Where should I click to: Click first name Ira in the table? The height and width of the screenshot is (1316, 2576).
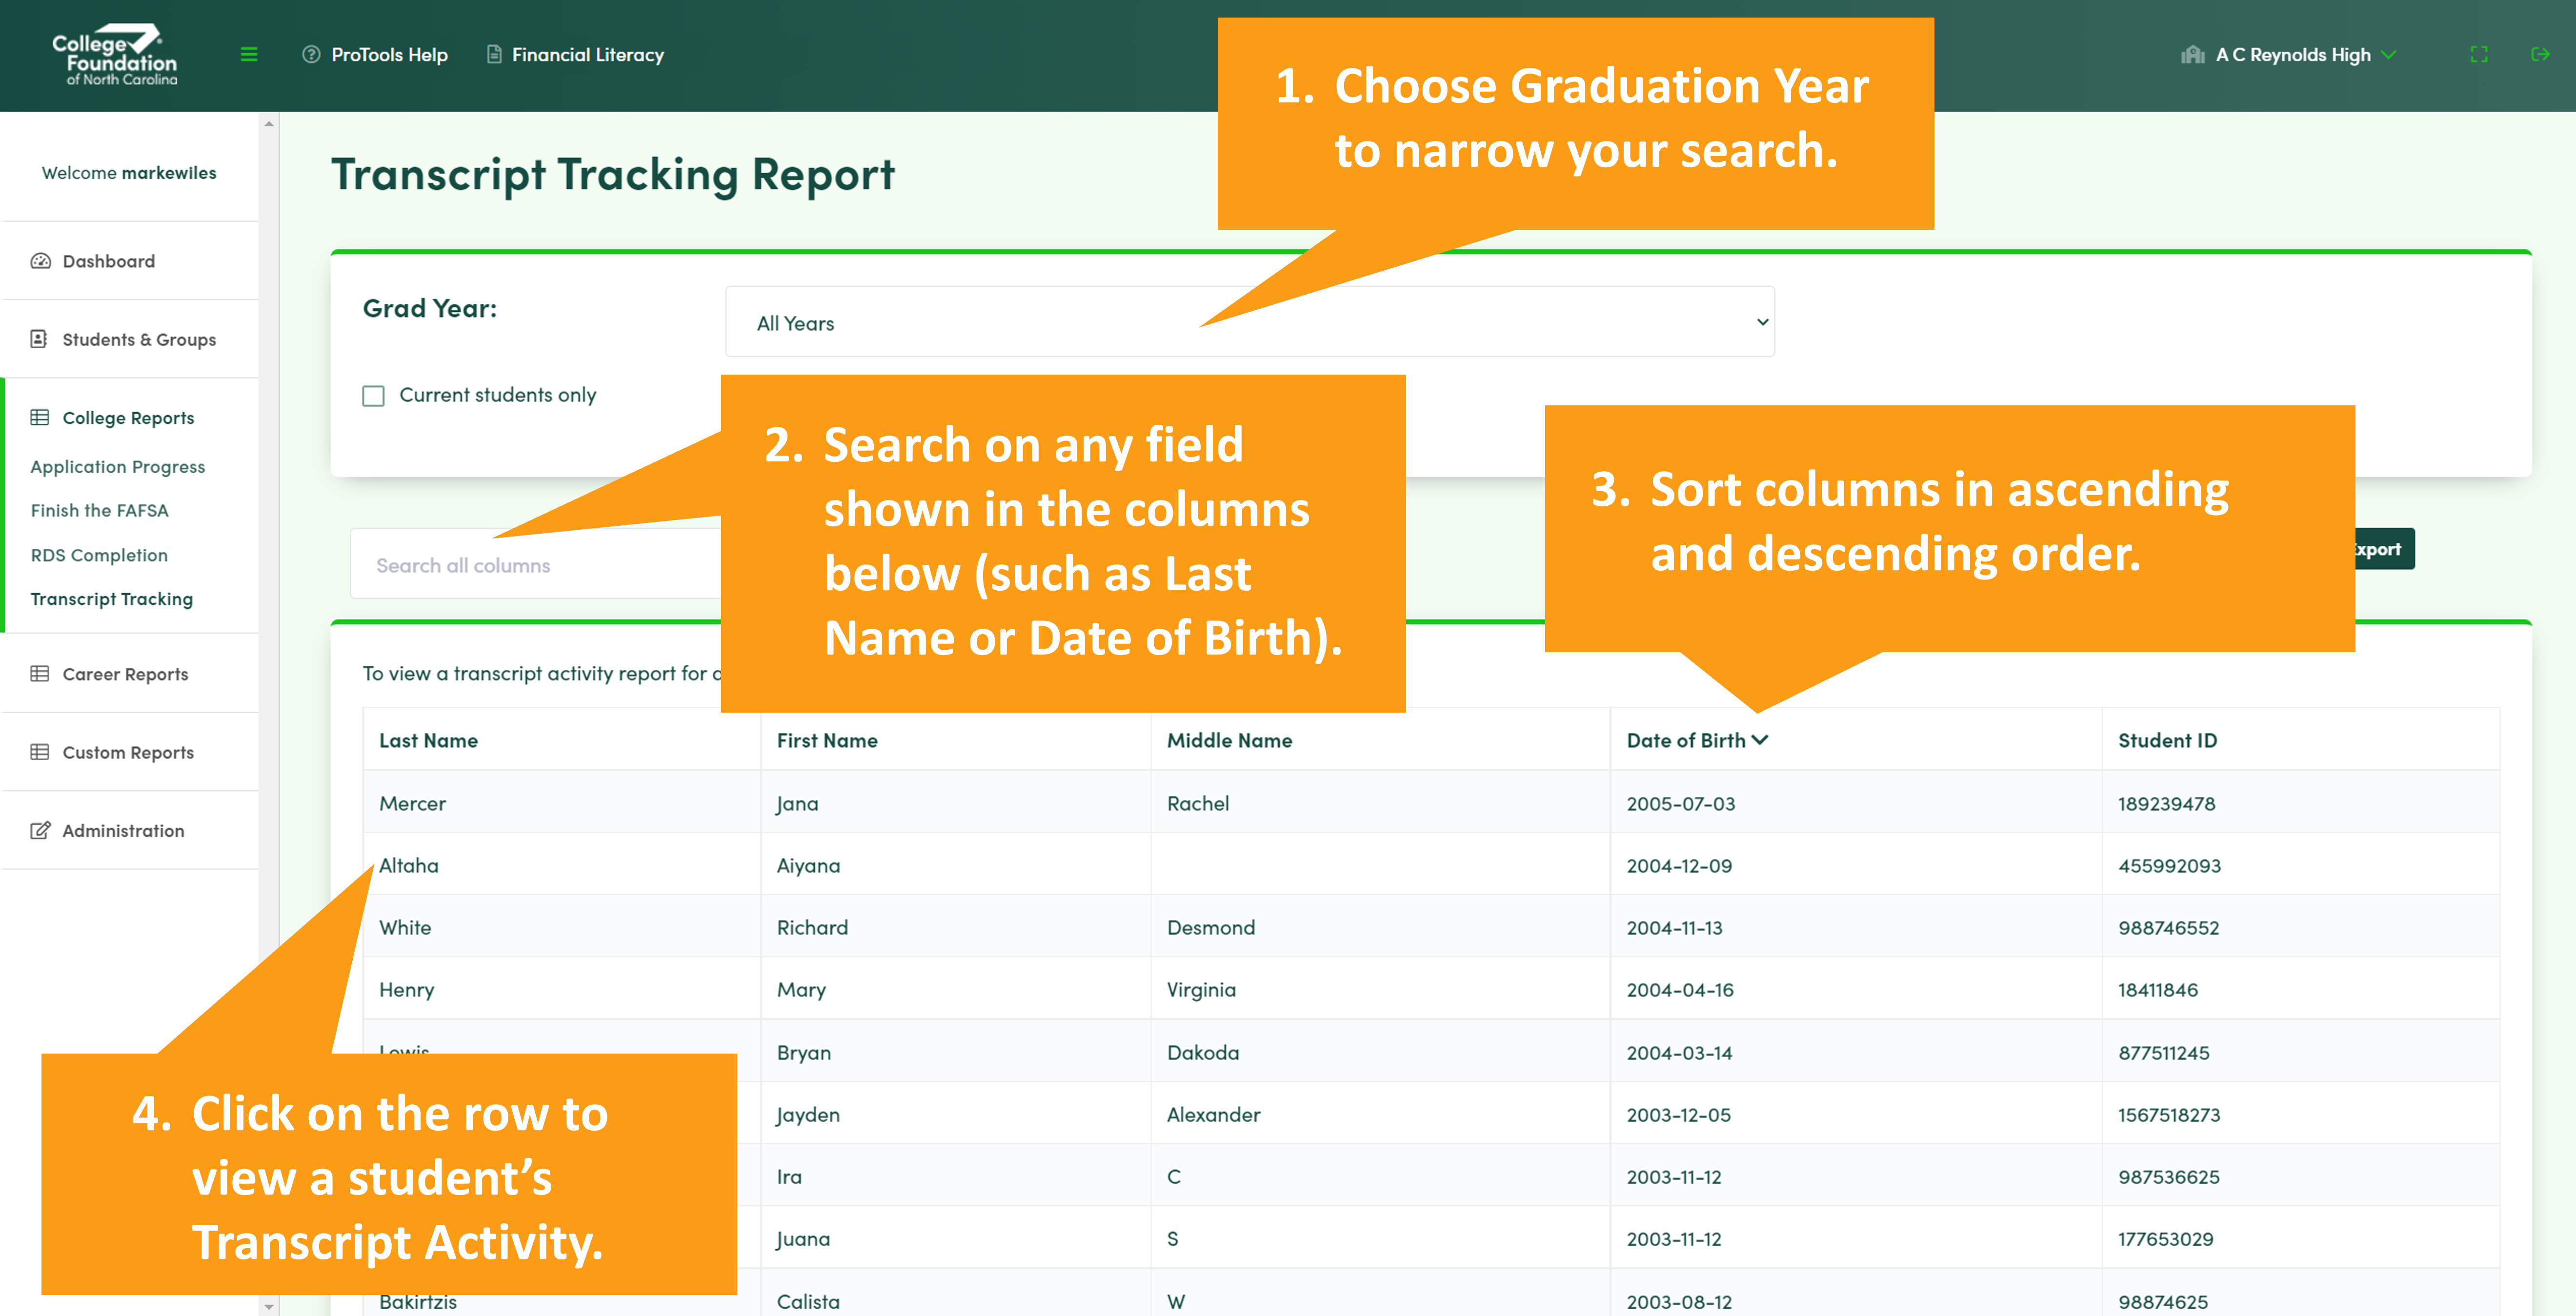pos(789,1176)
